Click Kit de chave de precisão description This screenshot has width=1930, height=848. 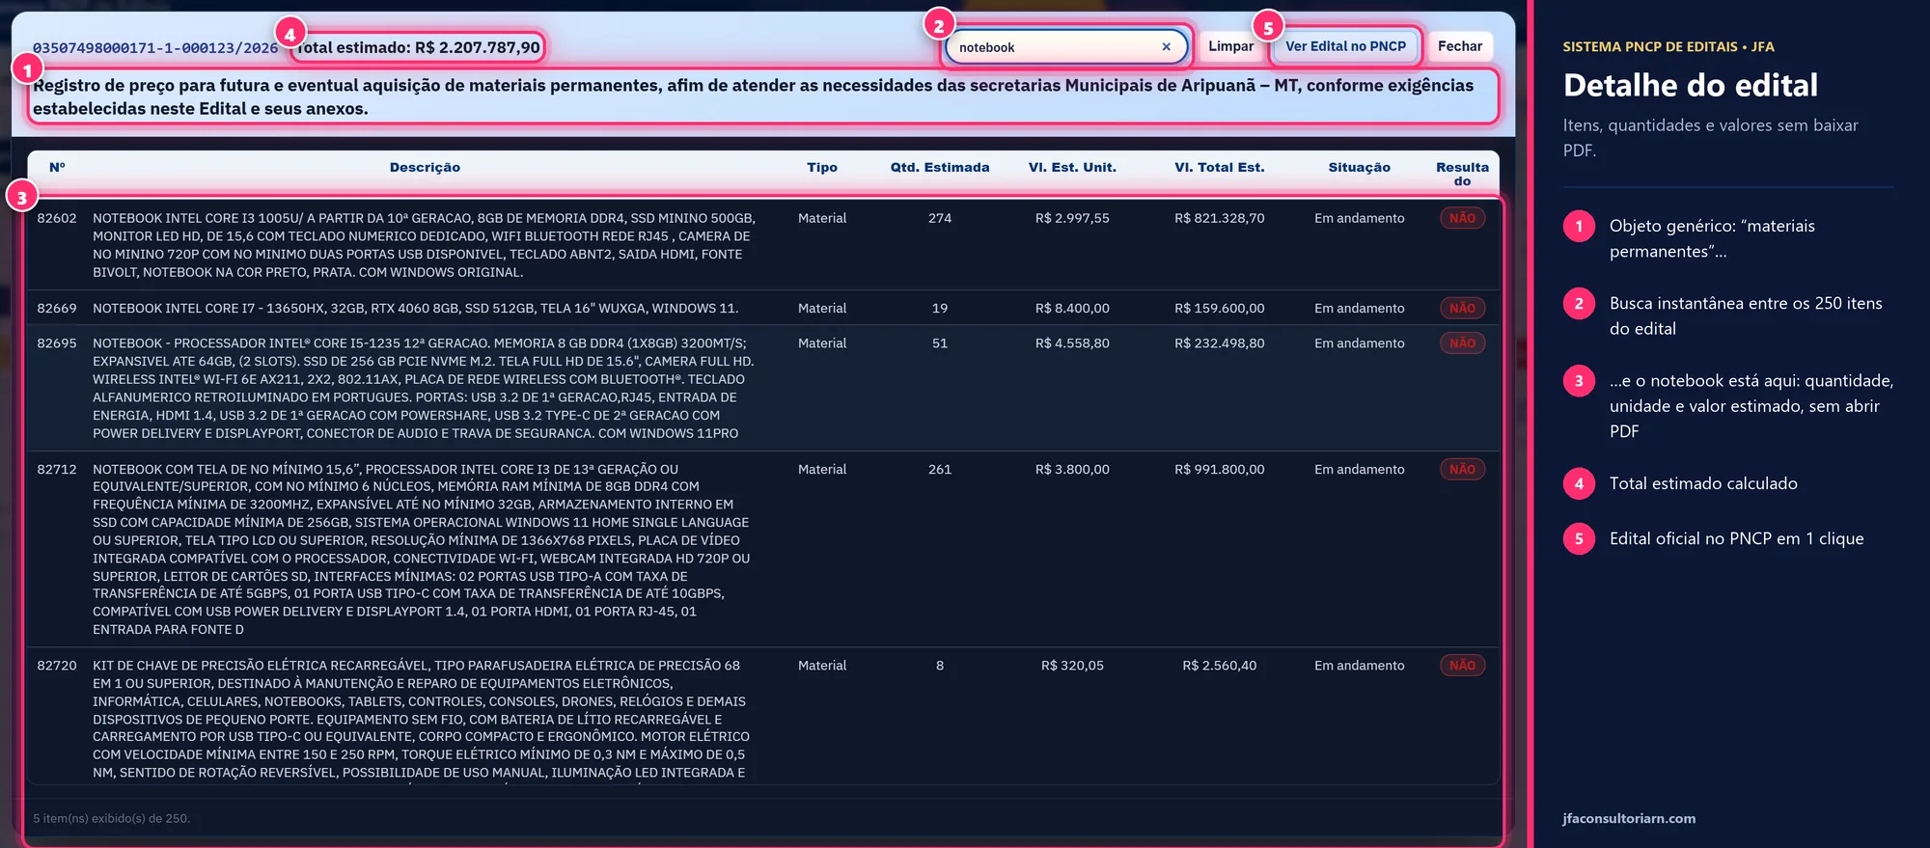420,719
